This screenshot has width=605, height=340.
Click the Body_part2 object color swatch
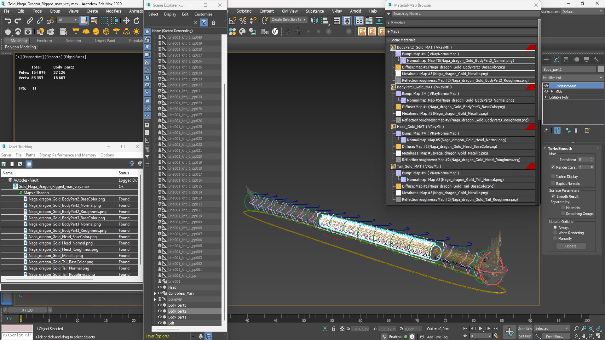[x=601, y=69]
